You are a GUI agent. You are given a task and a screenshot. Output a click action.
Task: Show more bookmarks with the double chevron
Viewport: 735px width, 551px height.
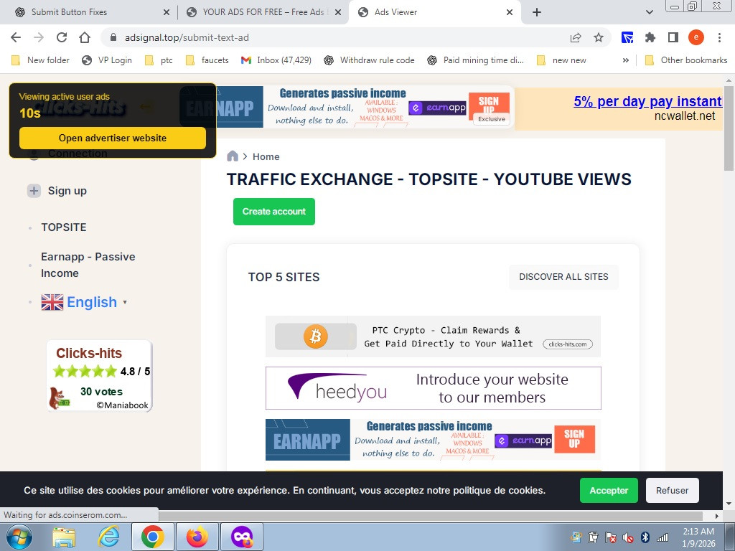pyautogui.click(x=625, y=60)
